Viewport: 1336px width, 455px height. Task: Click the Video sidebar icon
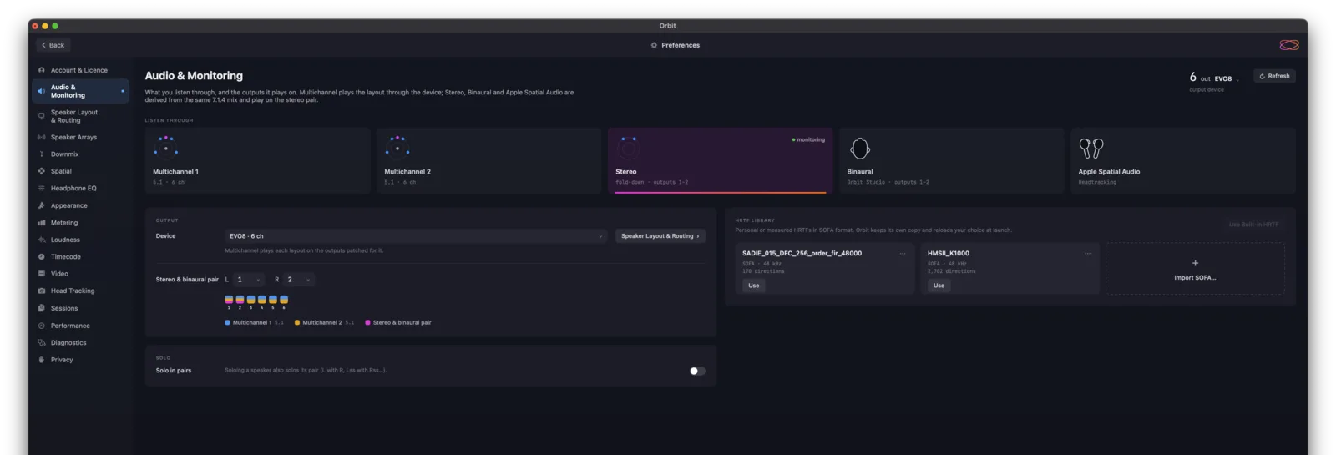point(42,274)
